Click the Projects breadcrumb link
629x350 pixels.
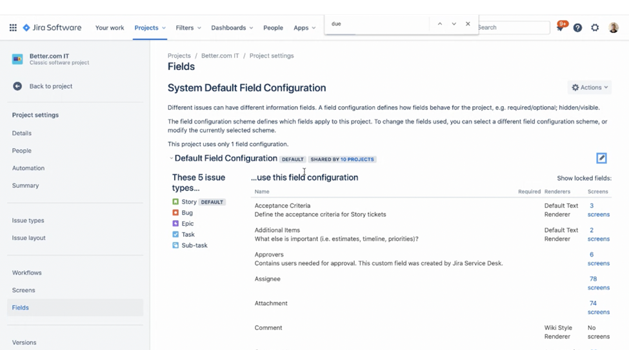pyautogui.click(x=179, y=55)
